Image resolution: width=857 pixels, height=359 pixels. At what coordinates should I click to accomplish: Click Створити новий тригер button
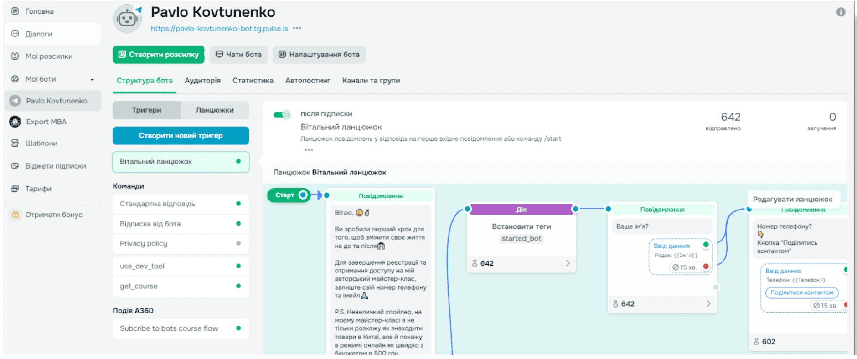pos(181,136)
